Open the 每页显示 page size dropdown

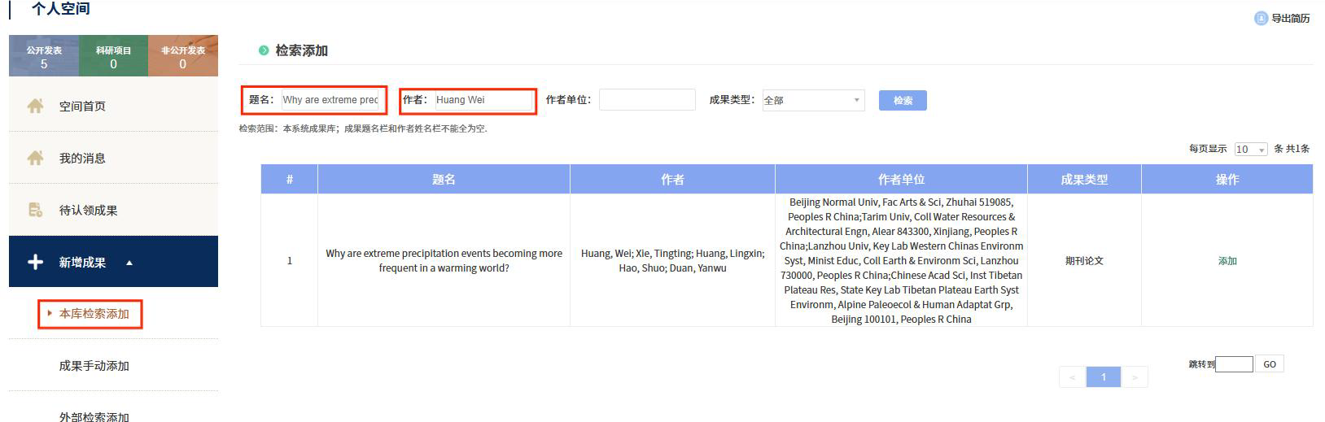click(1250, 150)
